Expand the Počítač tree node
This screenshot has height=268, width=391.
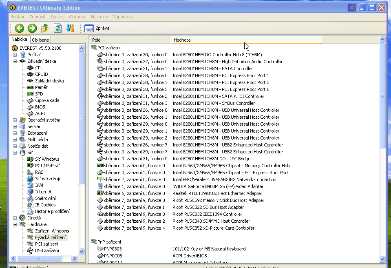point(15,55)
